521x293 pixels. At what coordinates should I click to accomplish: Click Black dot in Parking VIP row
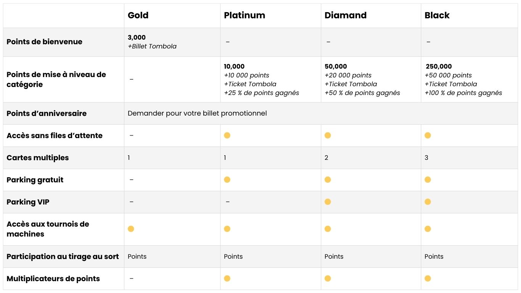tap(428, 202)
